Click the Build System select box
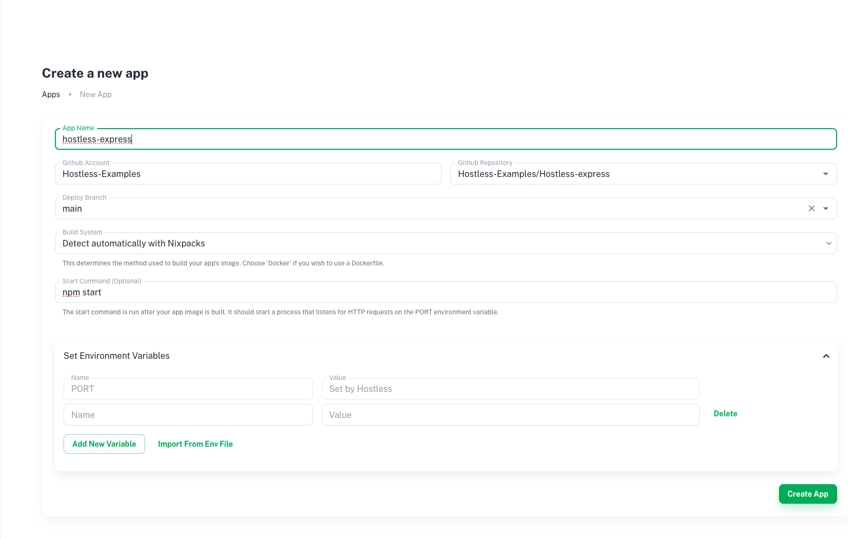 [x=446, y=243]
